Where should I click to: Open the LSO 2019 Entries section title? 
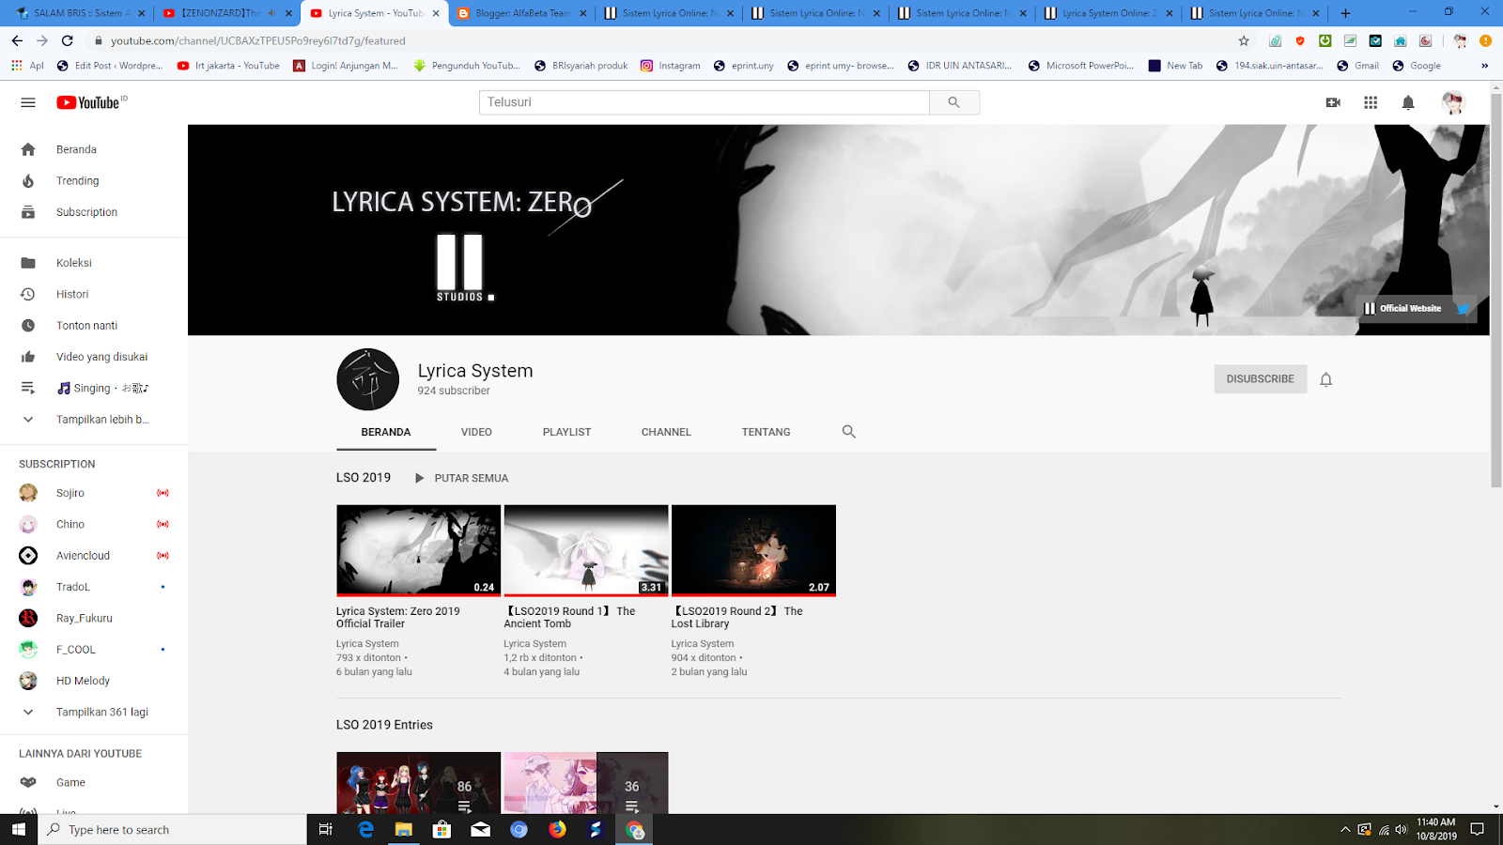click(x=384, y=725)
